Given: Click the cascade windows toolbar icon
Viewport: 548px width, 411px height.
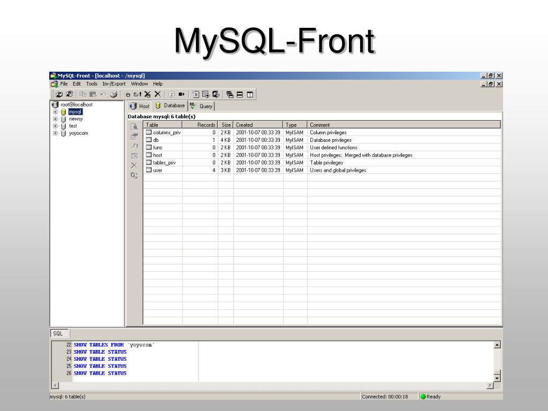Looking at the screenshot, I should (230, 94).
